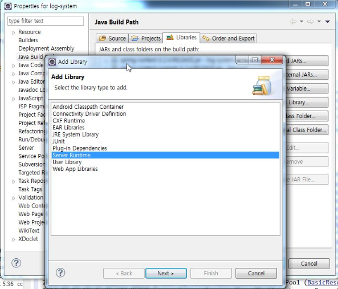Switch to the Projects tab
Screen dimensions: 338x289
pos(146,38)
